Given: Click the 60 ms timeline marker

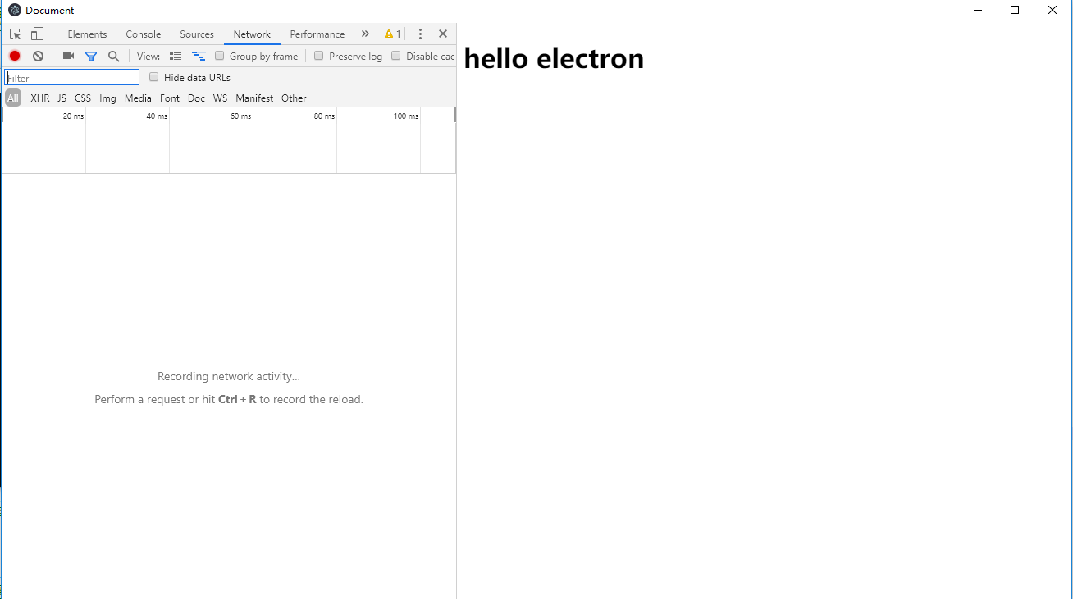Looking at the screenshot, I should pos(240,116).
